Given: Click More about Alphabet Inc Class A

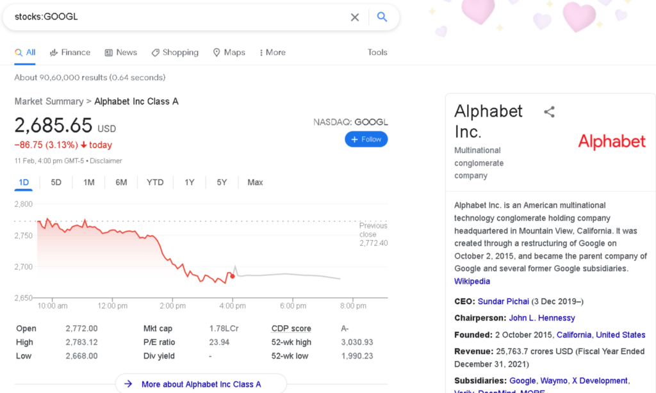Looking at the screenshot, I should pyautogui.click(x=201, y=384).
